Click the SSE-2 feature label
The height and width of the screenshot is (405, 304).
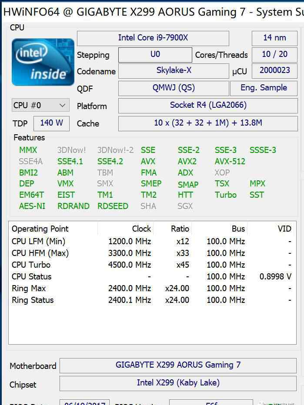click(188, 150)
